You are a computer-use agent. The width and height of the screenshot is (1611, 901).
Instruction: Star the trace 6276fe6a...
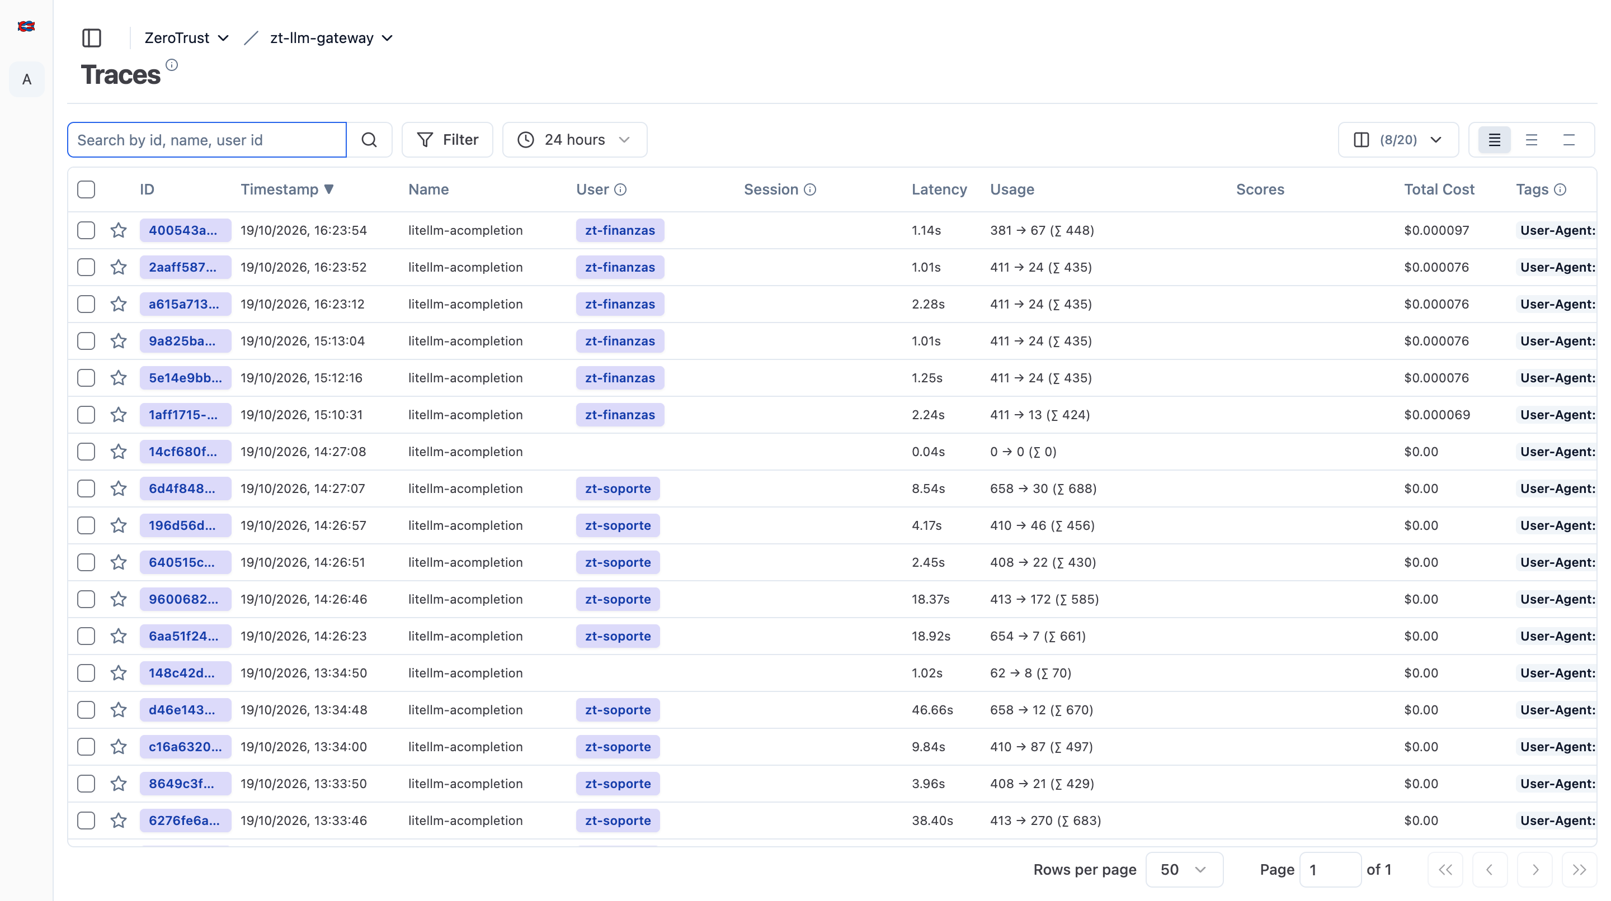click(119, 821)
